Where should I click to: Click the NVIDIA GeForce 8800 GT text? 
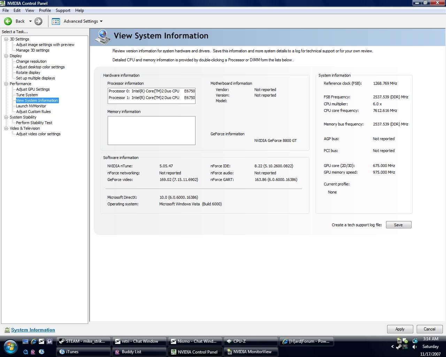(276, 140)
